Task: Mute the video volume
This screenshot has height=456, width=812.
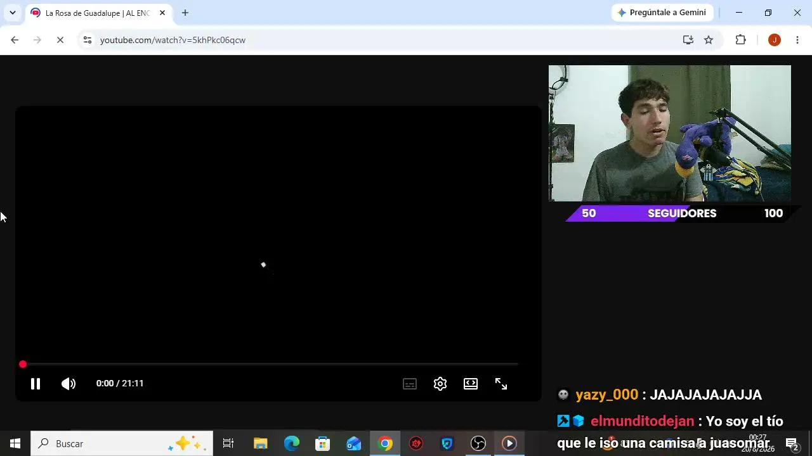Action: [69, 384]
